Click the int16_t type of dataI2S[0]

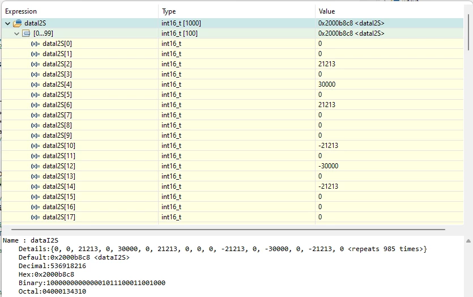(x=171, y=44)
